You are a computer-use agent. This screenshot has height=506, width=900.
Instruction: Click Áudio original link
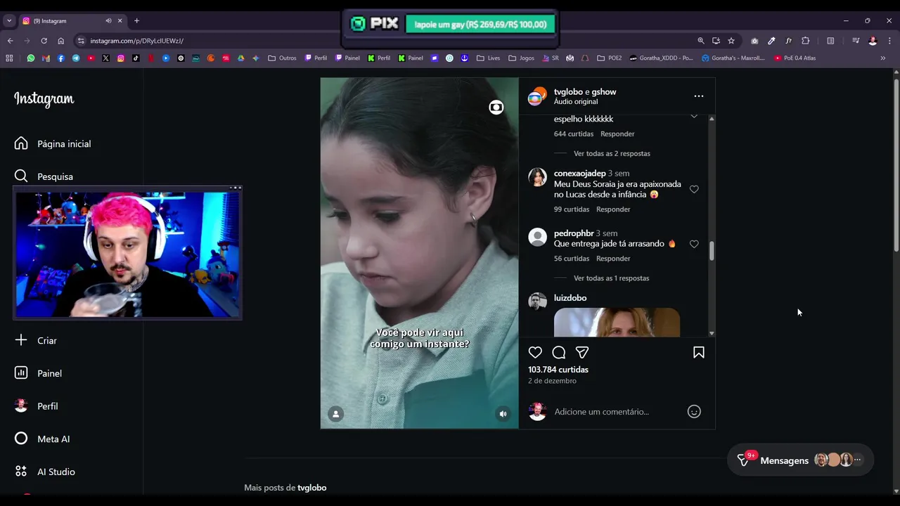tap(576, 102)
